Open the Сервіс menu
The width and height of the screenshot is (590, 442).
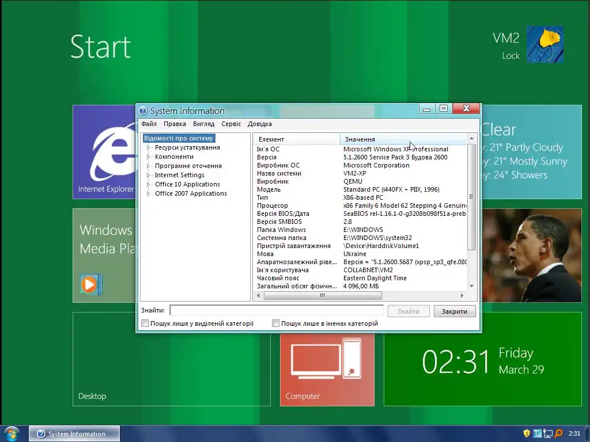pos(231,124)
